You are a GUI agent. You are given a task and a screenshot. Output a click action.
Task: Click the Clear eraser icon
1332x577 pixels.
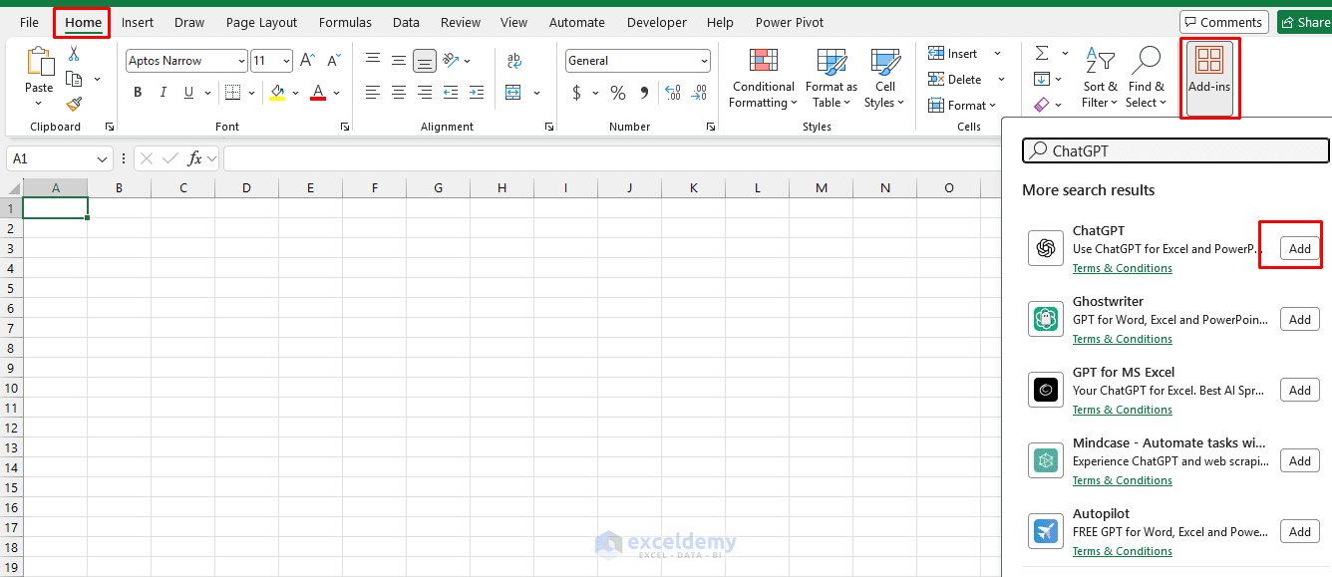1042,104
